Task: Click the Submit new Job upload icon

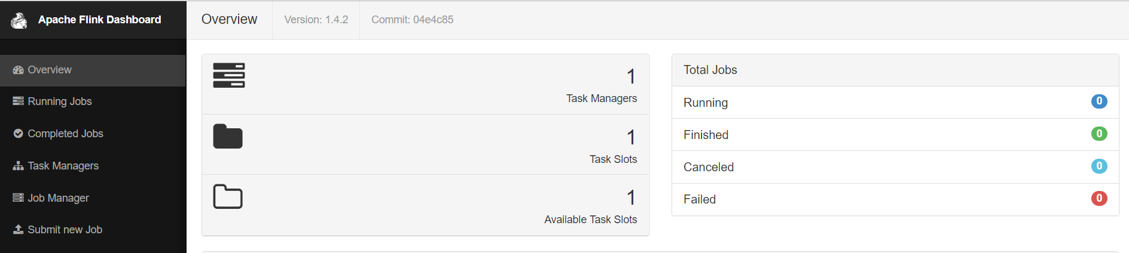Action: click(18, 230)
